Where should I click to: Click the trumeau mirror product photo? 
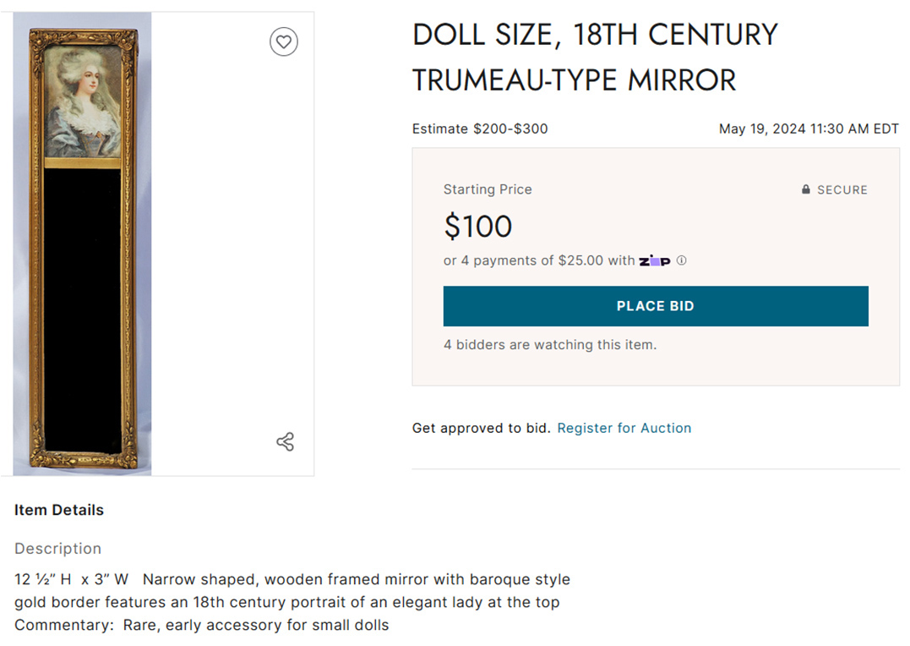click(x=83, y=241)
